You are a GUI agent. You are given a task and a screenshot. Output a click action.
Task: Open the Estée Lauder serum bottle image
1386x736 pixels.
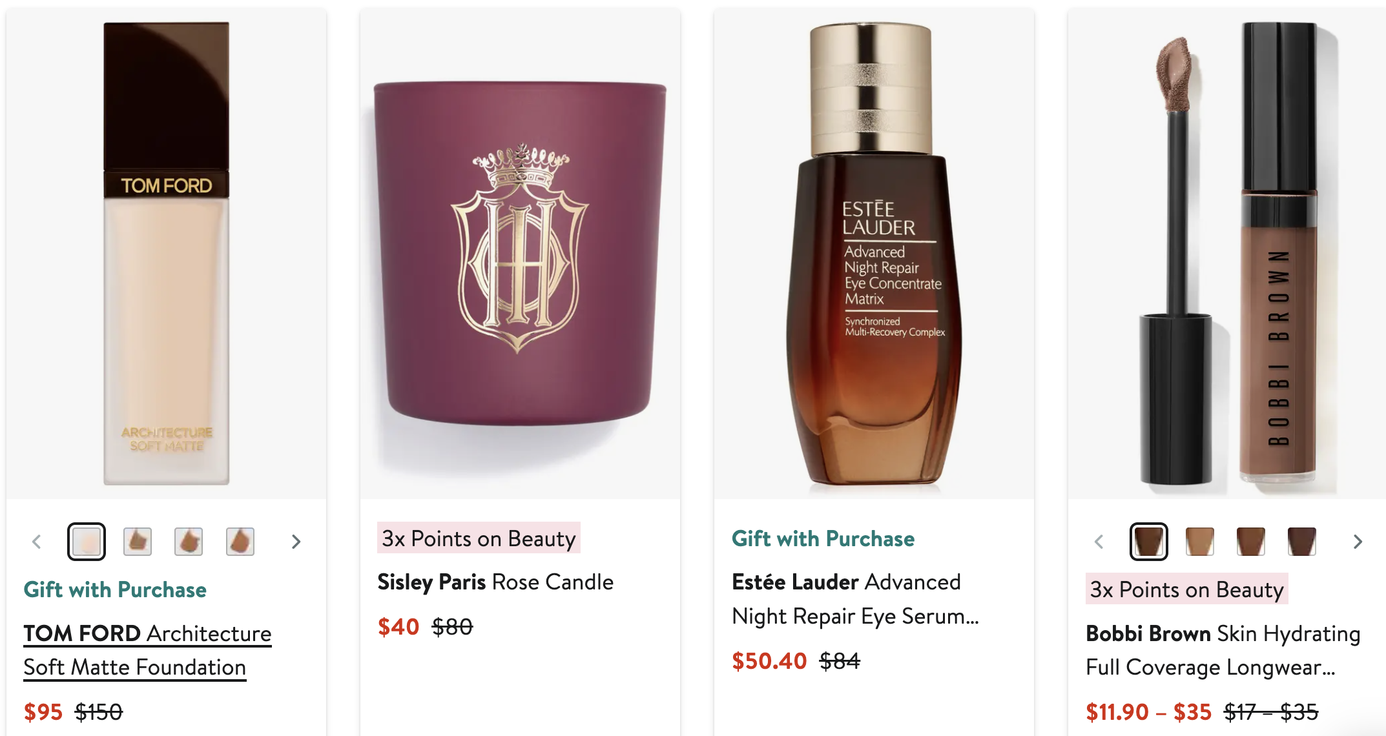(874, 254)
